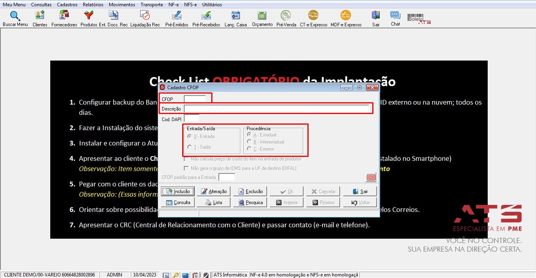The image size is (536, 278).
Task: Open the CT-e Expresso icon
Action: [x=313, y=18]
